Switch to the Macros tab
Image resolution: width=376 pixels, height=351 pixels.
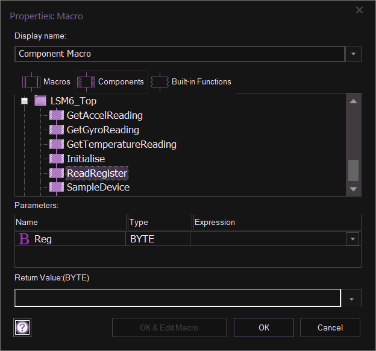pyautogui.click(x=46, y=82)
